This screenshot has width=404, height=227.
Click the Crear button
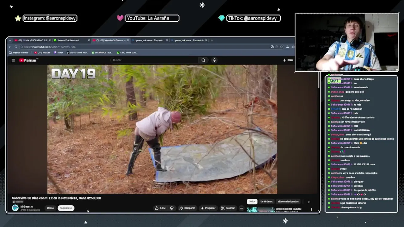288,60
